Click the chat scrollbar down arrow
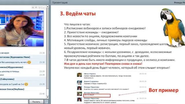 48,97
